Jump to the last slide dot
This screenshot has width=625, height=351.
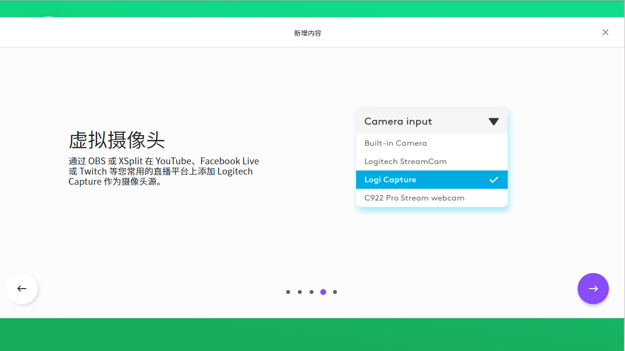point(335,292)
